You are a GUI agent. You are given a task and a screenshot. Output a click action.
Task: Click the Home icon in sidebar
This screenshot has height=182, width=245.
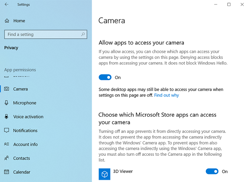[x=7, y=21]
